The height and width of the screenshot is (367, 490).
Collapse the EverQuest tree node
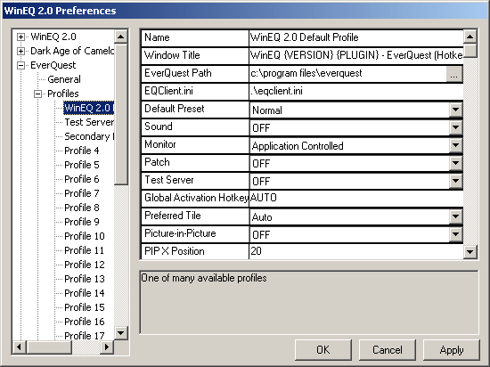(x=20, y=65)
